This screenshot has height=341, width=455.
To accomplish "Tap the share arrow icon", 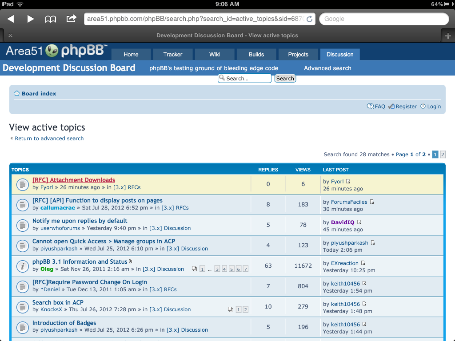I will [x=71, y=19].
